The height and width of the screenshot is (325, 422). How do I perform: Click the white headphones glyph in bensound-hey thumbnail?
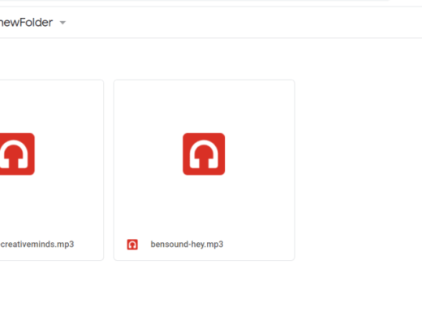point(204,154)
